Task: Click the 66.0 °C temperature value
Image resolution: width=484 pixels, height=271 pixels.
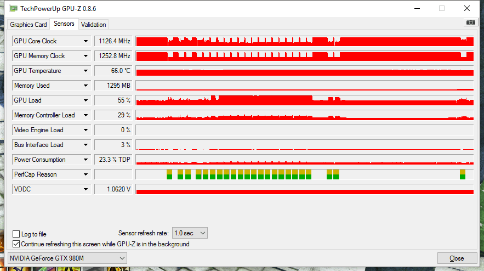Action: coord(113,71)
